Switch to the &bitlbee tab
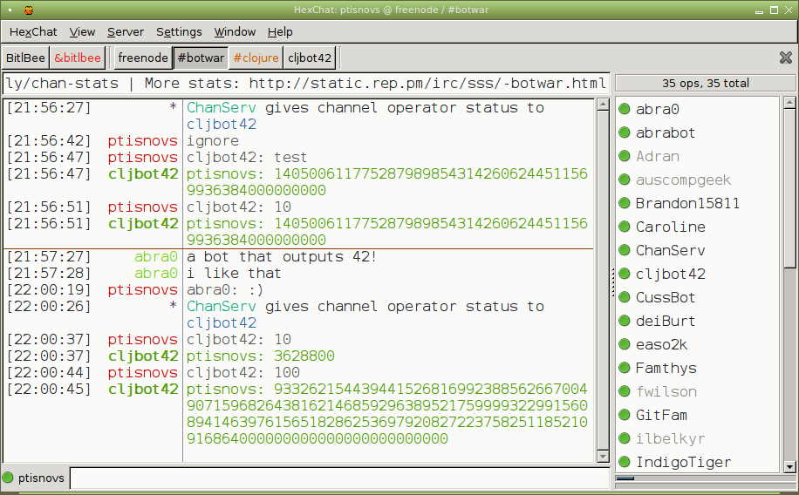Image resolution: width=799 pixels, height=495 pixels. tap(78, 58)
